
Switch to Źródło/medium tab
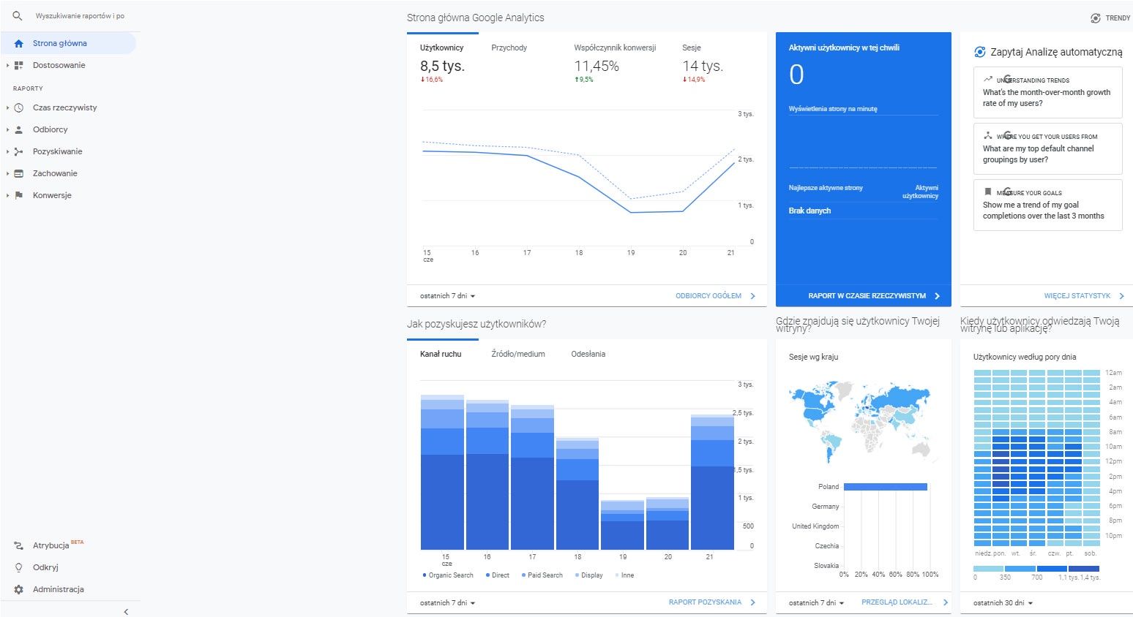pos(518,354)
